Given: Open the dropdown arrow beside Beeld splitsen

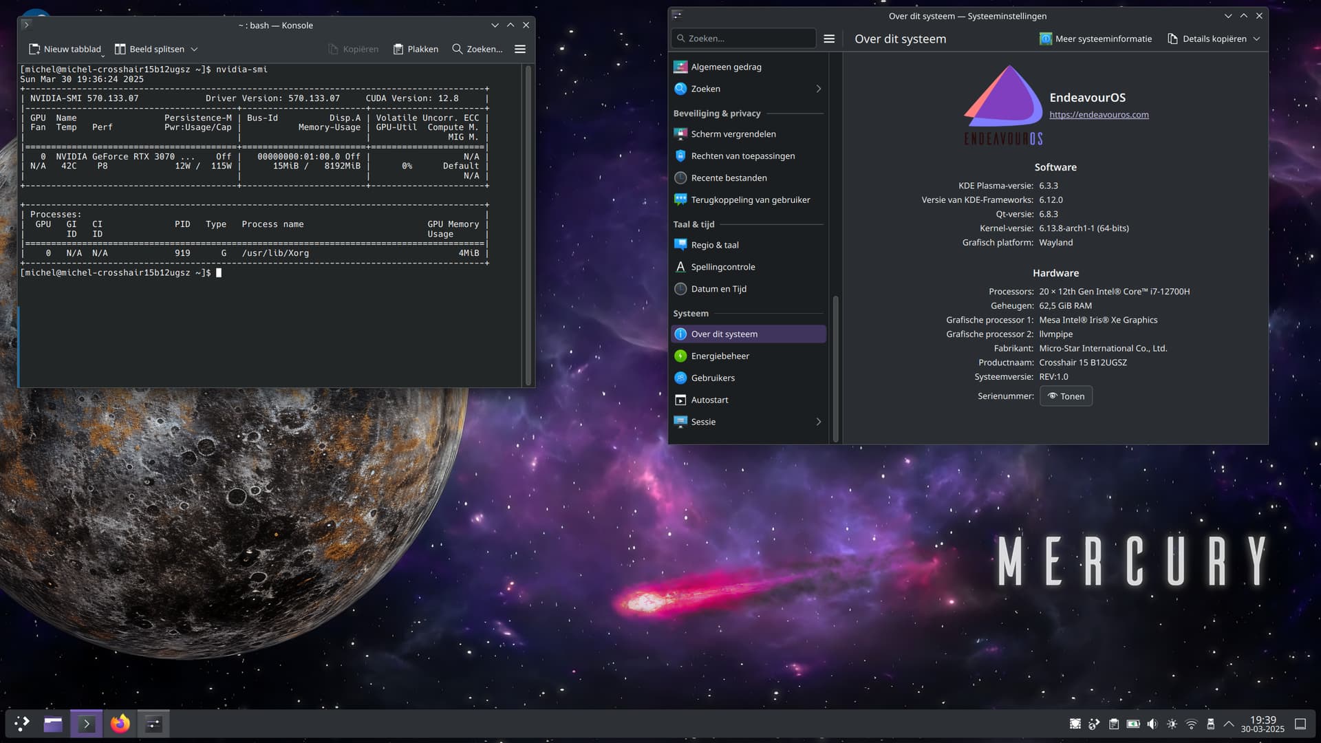Looking at the screenshot, I should pyautogui.click(x=194, y=49).
